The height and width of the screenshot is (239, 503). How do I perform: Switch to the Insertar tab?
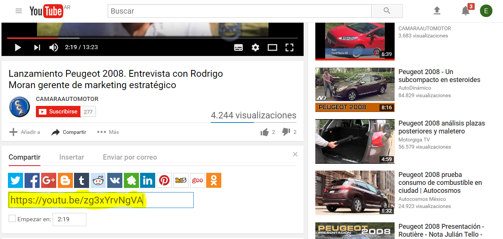tap(72, 157)
